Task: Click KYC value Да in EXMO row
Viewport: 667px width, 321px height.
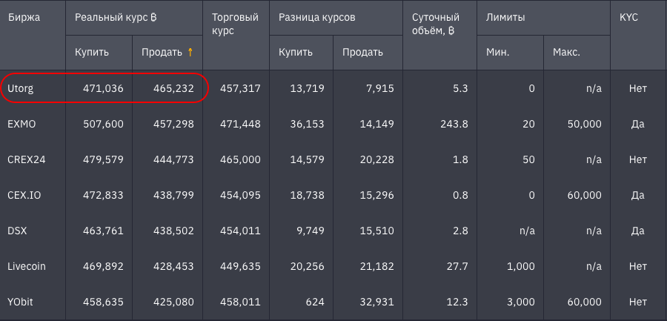Action: [x=639, y=125]
